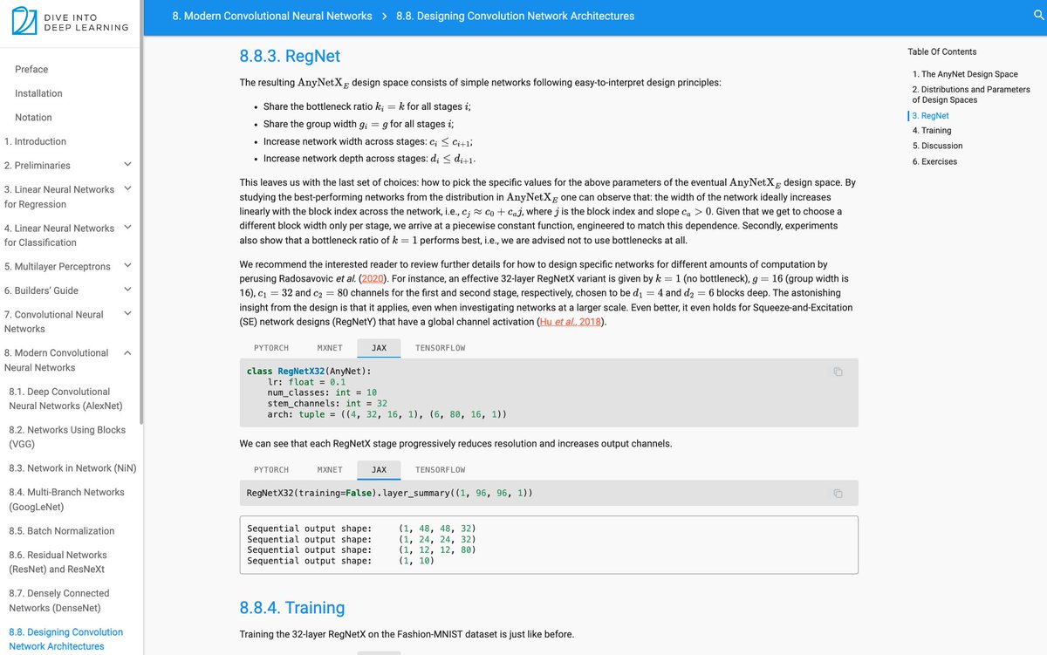This screenshot has width=1047, height=655.
Task: Open section 8.1 Deep Convolutional Neural Networks (AlexNet)
Action: tap(65, 399)
